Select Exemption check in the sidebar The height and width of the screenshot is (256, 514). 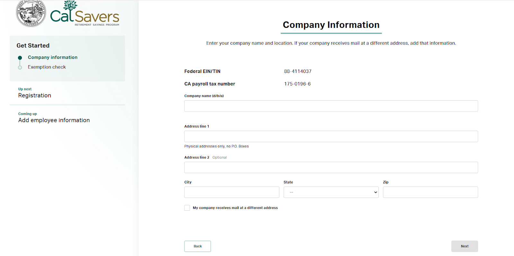(47, 67)
